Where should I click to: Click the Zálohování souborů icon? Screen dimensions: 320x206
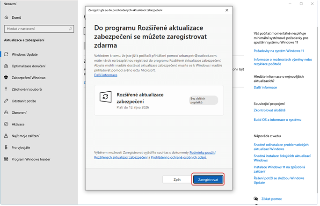pyautogui.click(x=6, y=89)
